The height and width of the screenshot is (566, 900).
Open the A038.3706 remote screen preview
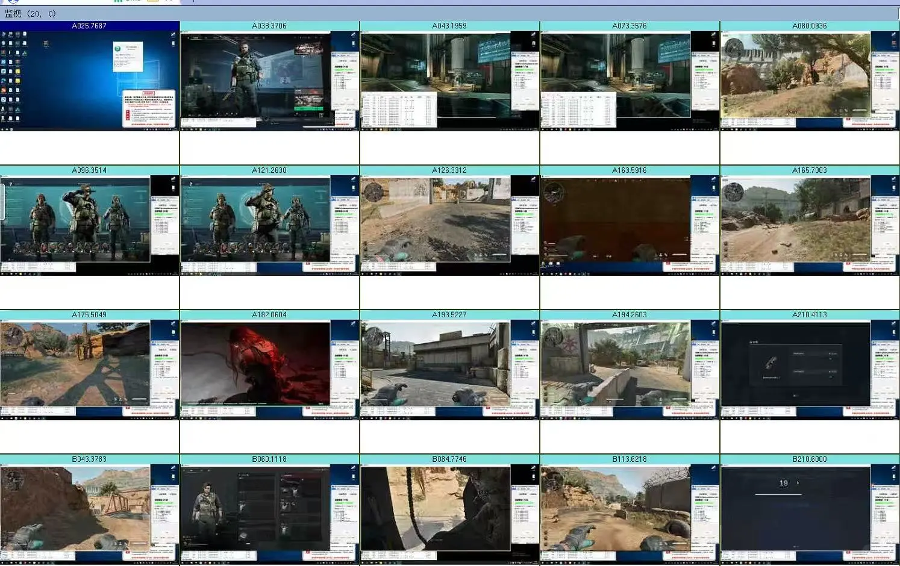(x=269, y=81)
